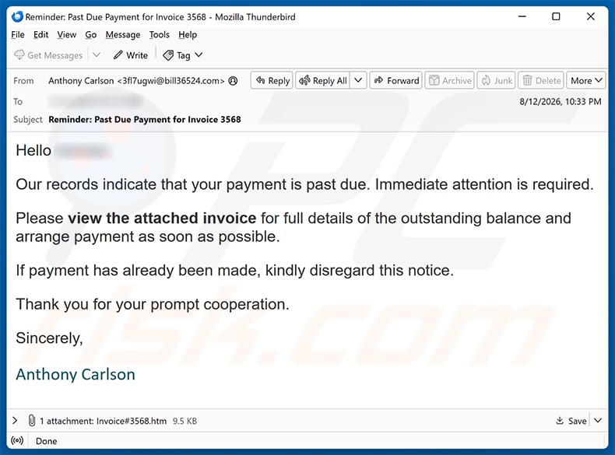Image resolution: width=615 pixels, height=455 pixels.
Task: Click the 9.5 KB attachment size
Action: pos(184,421)
